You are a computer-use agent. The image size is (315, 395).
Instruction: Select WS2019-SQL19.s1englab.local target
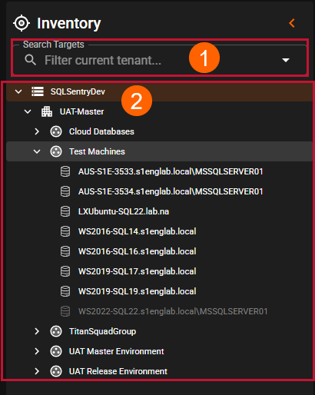pyautogui.click(x=138, y=291)
